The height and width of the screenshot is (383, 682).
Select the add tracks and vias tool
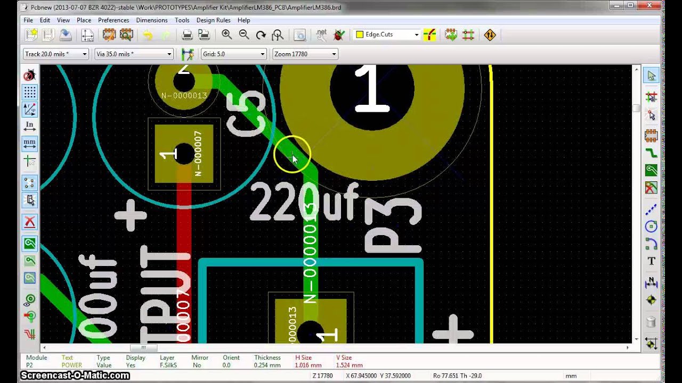click(651, 153)
